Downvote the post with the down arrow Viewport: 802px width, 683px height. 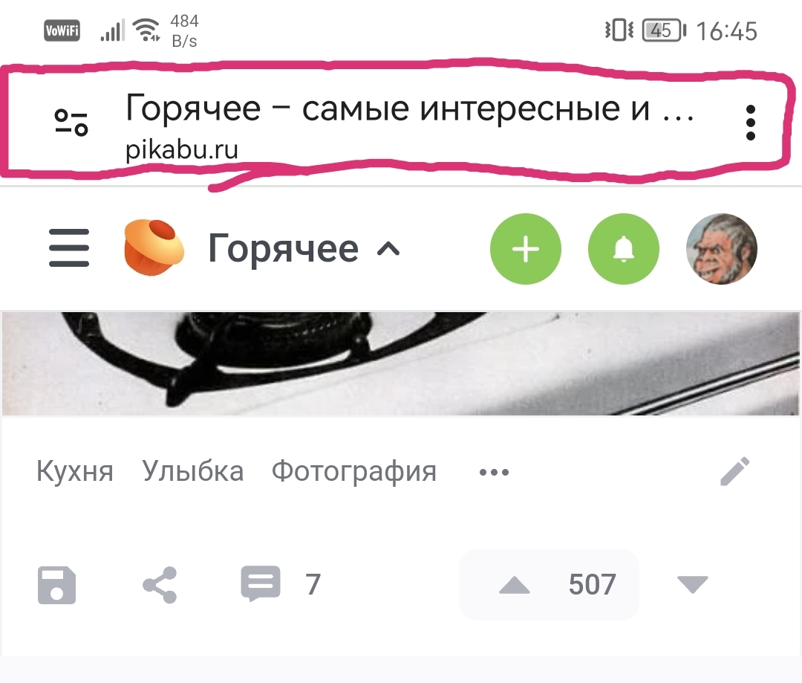[x=693, y=584]
